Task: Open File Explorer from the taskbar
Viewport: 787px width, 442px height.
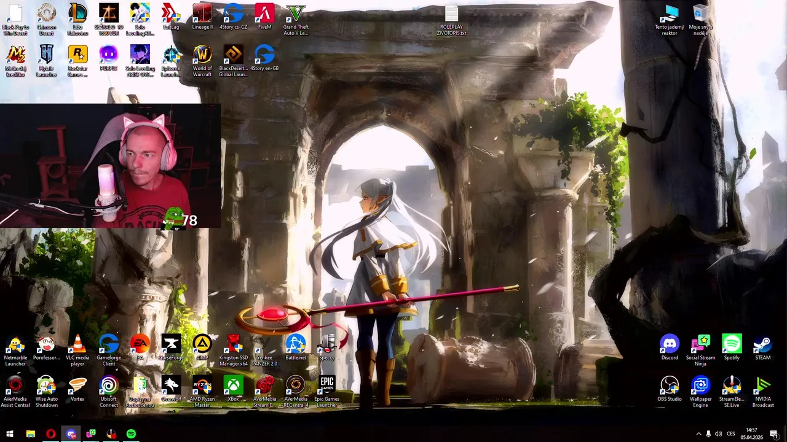Action: click(x=30, y=434)
